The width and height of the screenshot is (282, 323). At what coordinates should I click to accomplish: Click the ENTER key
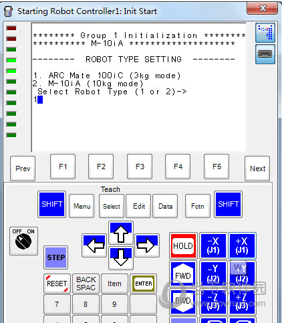pos(144,284)
